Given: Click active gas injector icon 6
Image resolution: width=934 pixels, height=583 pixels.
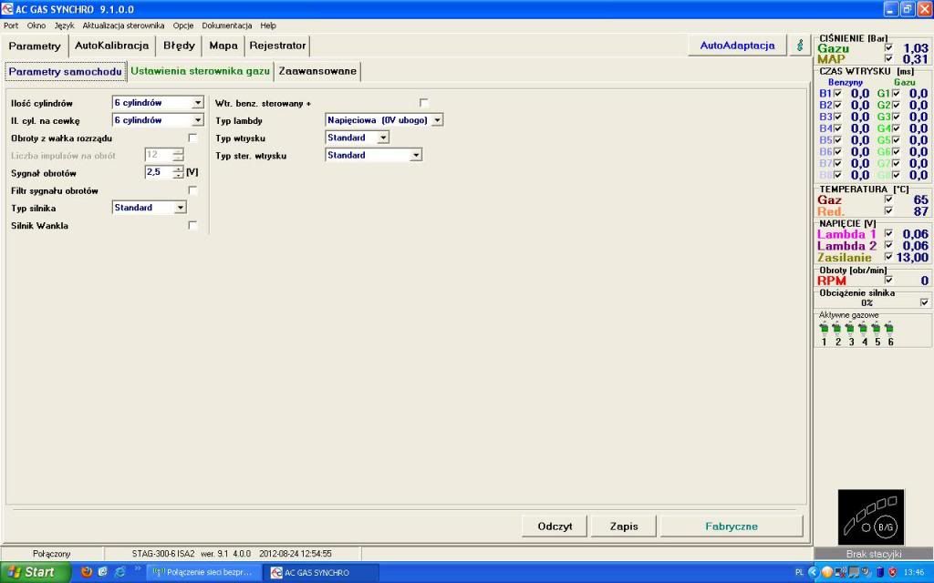Looking at the screenshot, I should point(889,328).
